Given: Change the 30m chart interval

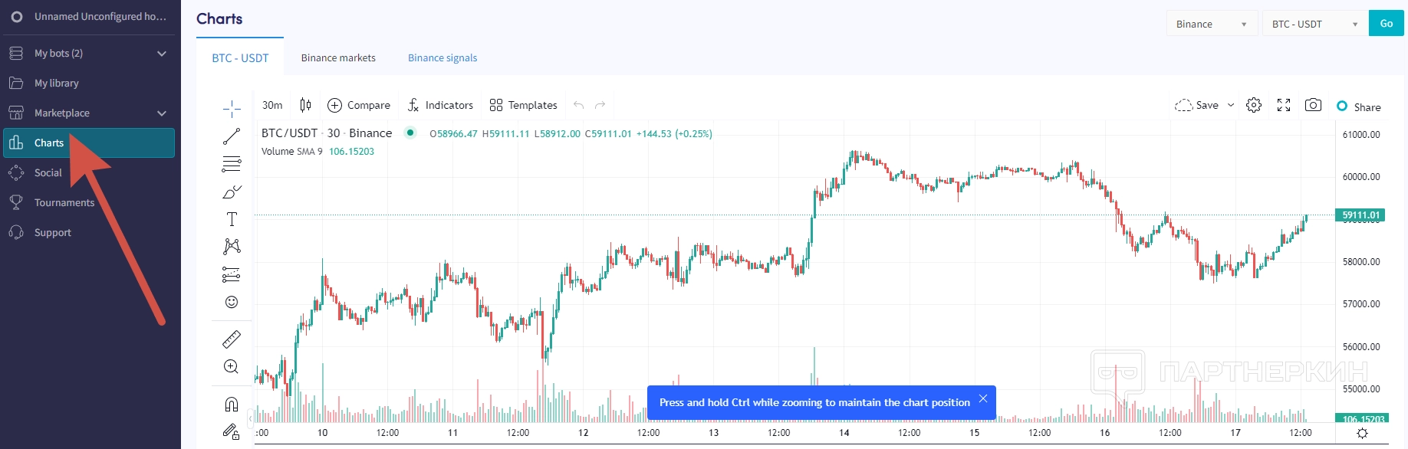Looking at the screenshot, I should tap(272, 105).
